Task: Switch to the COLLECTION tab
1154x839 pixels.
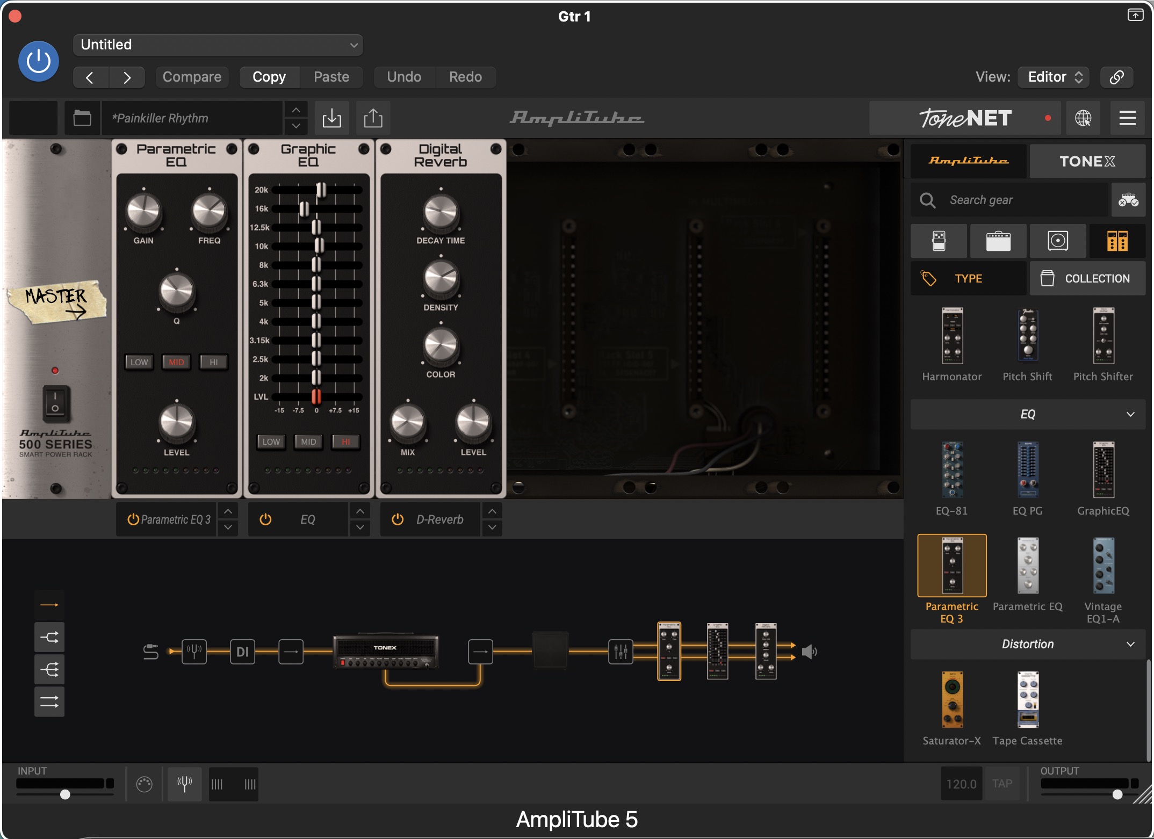Action: 1087,278
